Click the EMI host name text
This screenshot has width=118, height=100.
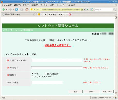[x=34, y=54]
